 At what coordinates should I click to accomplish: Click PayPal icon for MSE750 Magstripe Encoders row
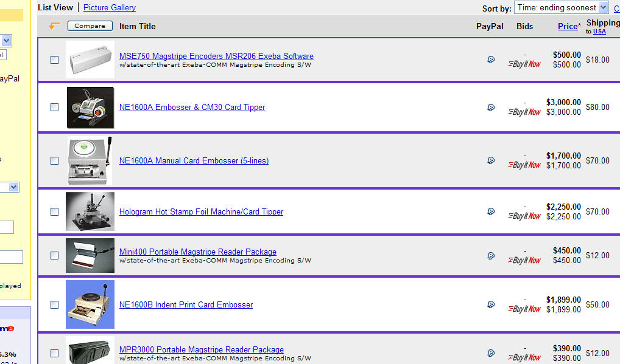[x=491, y=60]
